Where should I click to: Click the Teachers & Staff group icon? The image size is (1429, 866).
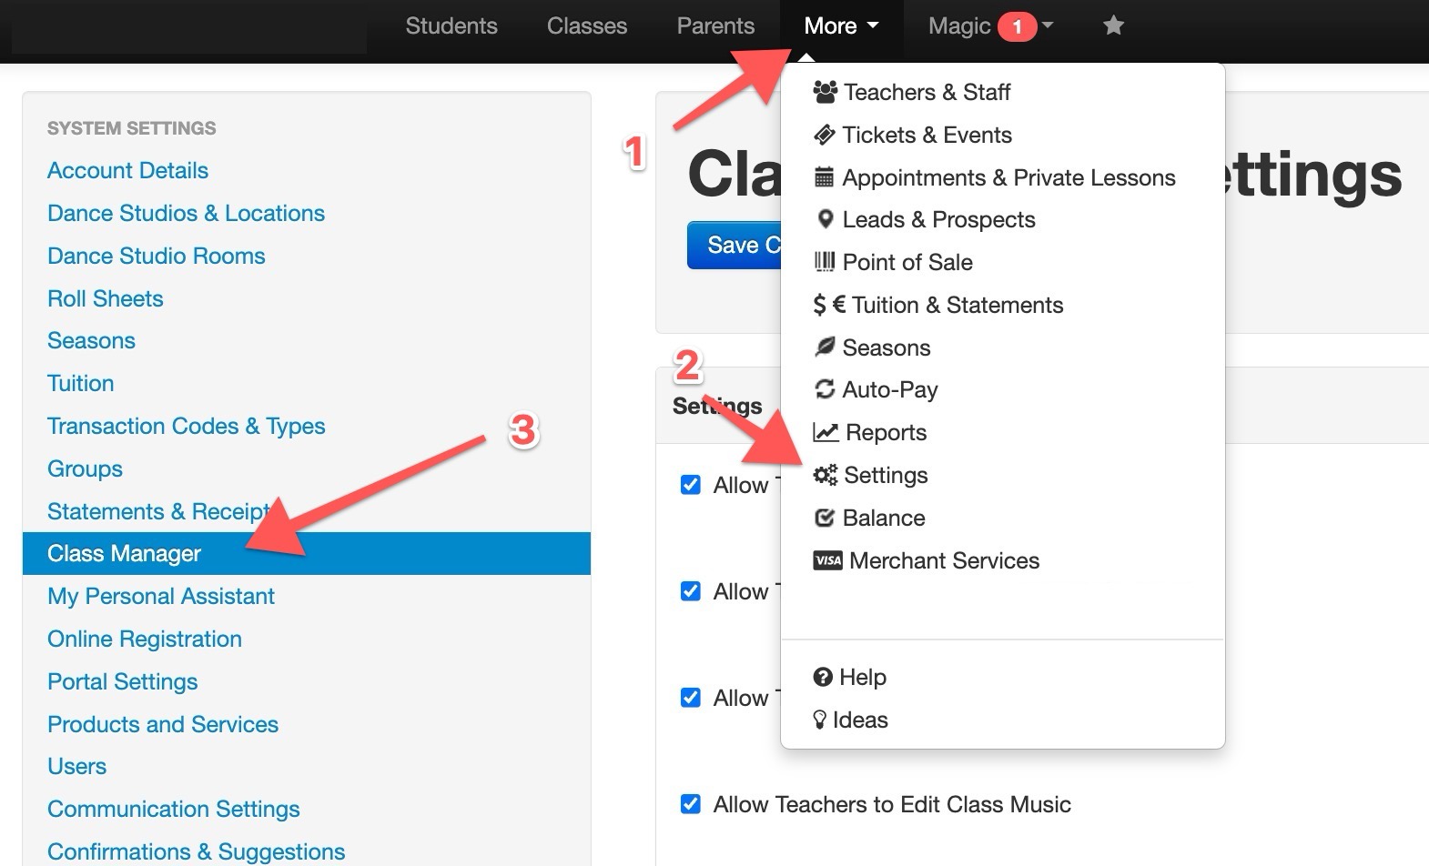pyautogui.click(x=825, y=92)
